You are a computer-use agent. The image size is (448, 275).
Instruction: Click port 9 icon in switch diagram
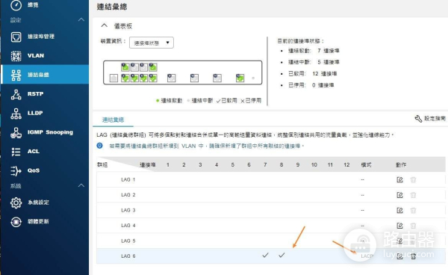pyautogui.click(x=172, y=78)
